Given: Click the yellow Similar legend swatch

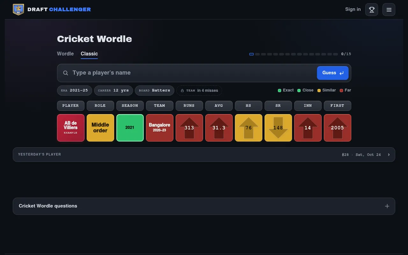Looking at the screenshot, I should tap(319, 91).
